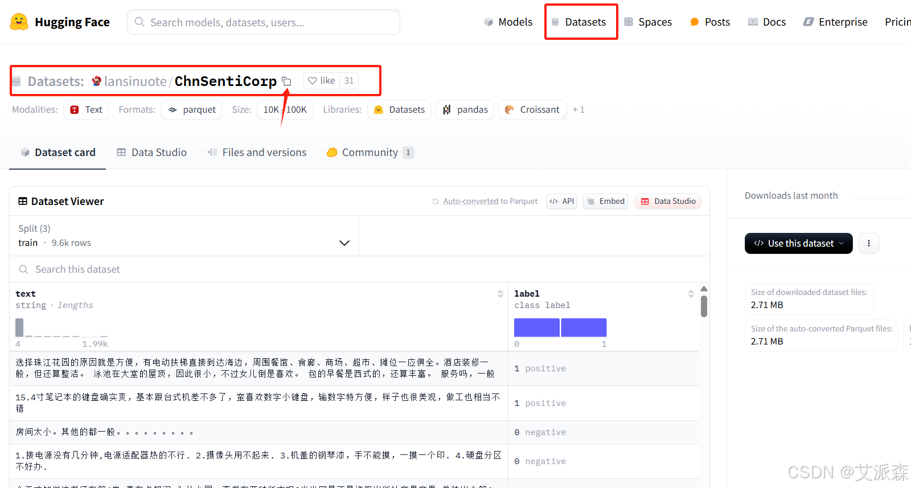Screen dimensions: 911x488
Task: Select the parquet format tag
Action: [192, 110]
